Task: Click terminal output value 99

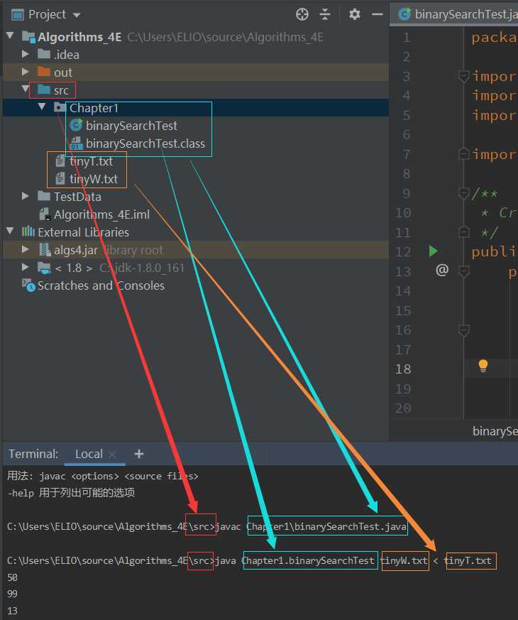Action: click(12, 594)
